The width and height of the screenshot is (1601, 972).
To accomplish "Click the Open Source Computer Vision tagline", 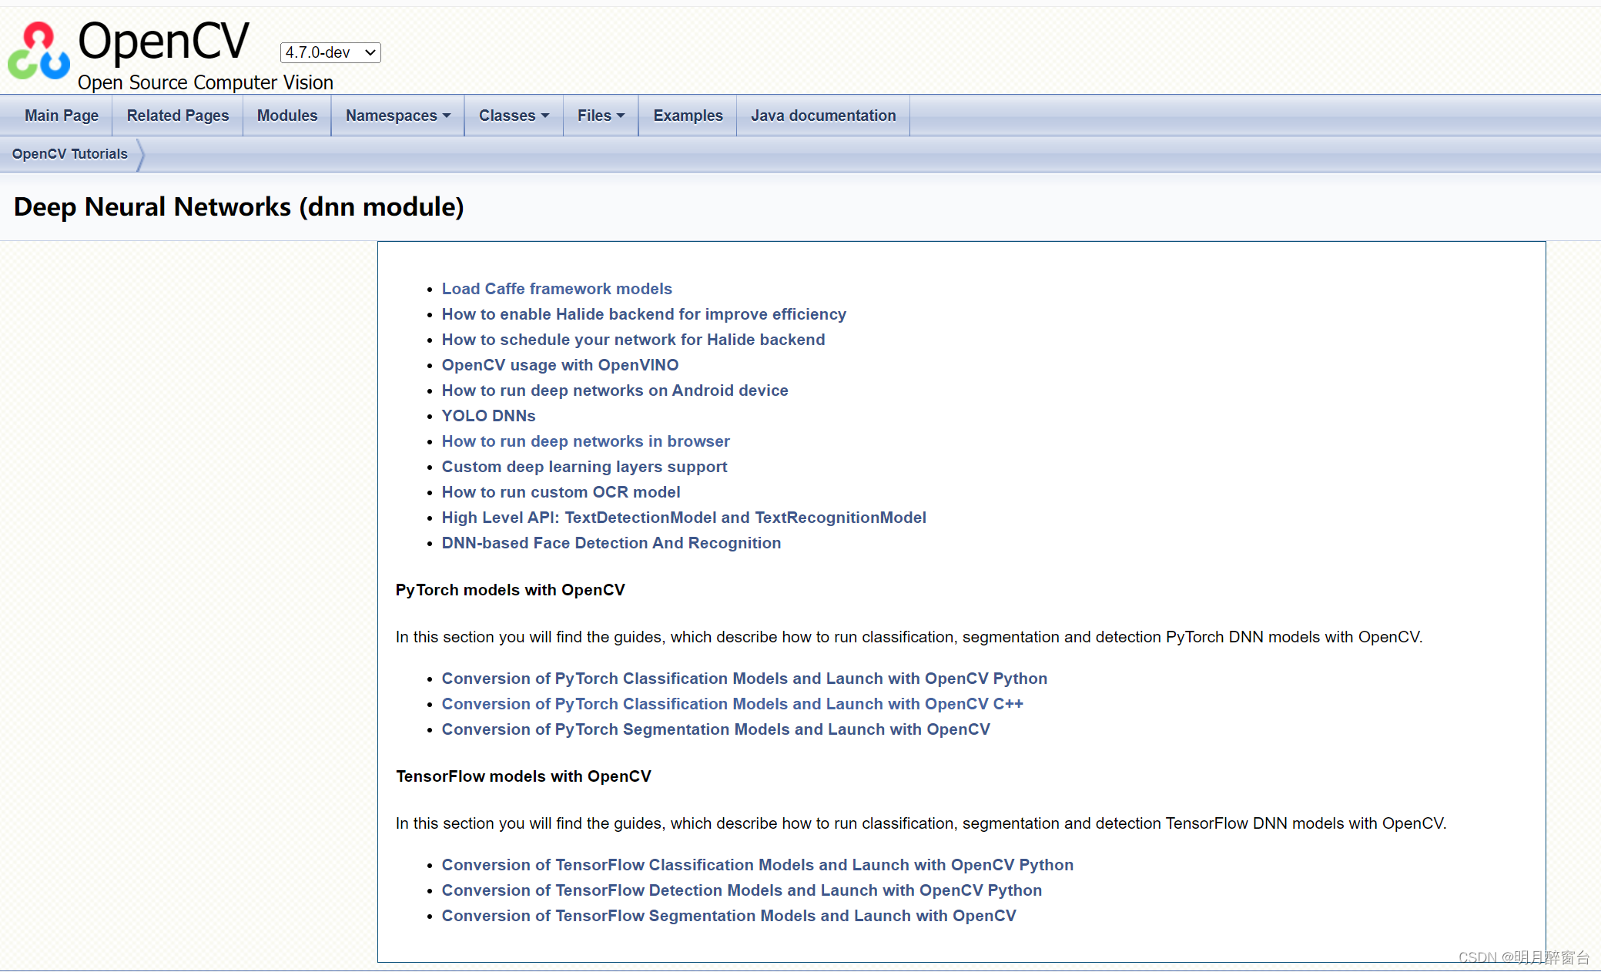I will (x=206, y=82).
